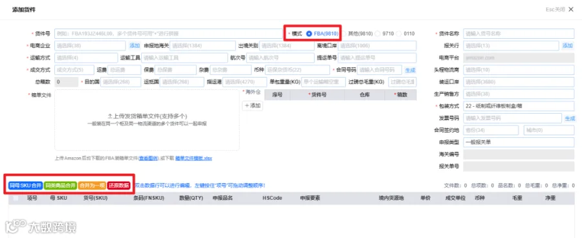Focus the 运费 input field
The image size is (582, 238).
coord(124,70)
